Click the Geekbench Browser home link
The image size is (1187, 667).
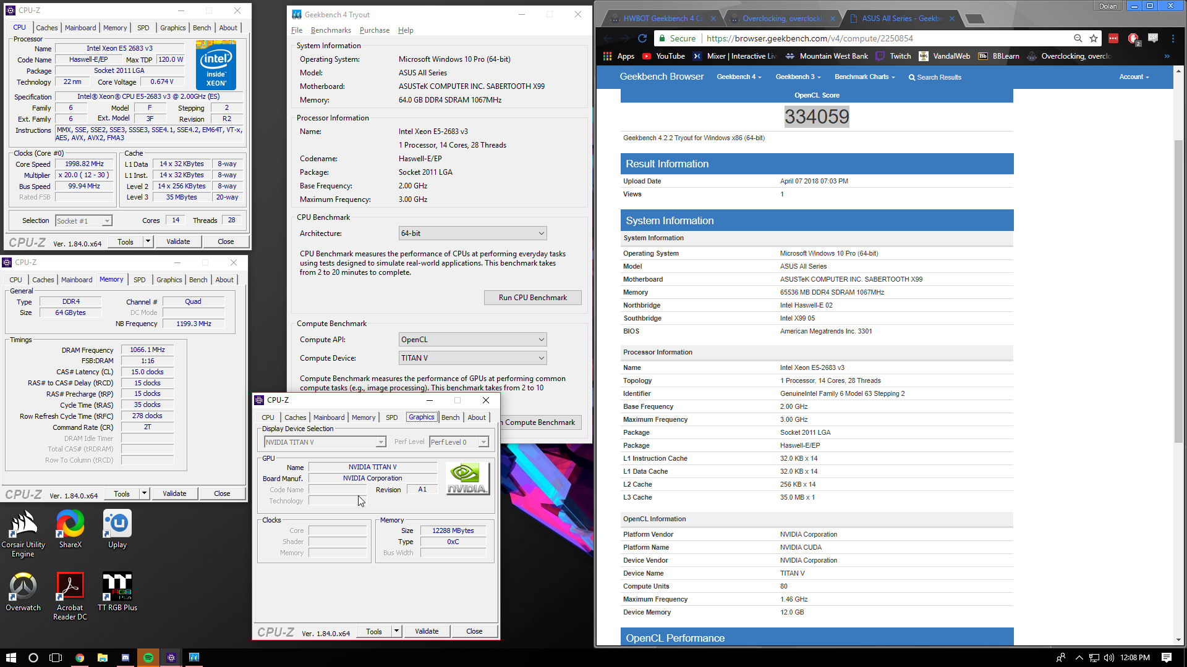click(662, 77)
